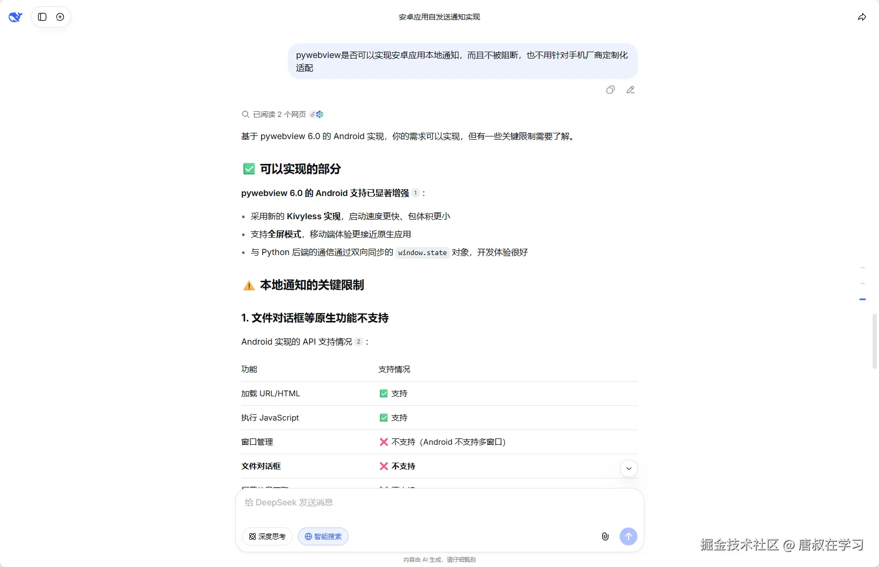Screen dimensions: 879x567
Task: Start a new chat conversation
Action: [60, 16]
